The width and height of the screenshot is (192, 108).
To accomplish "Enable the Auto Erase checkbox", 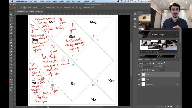I will (83, 7).
